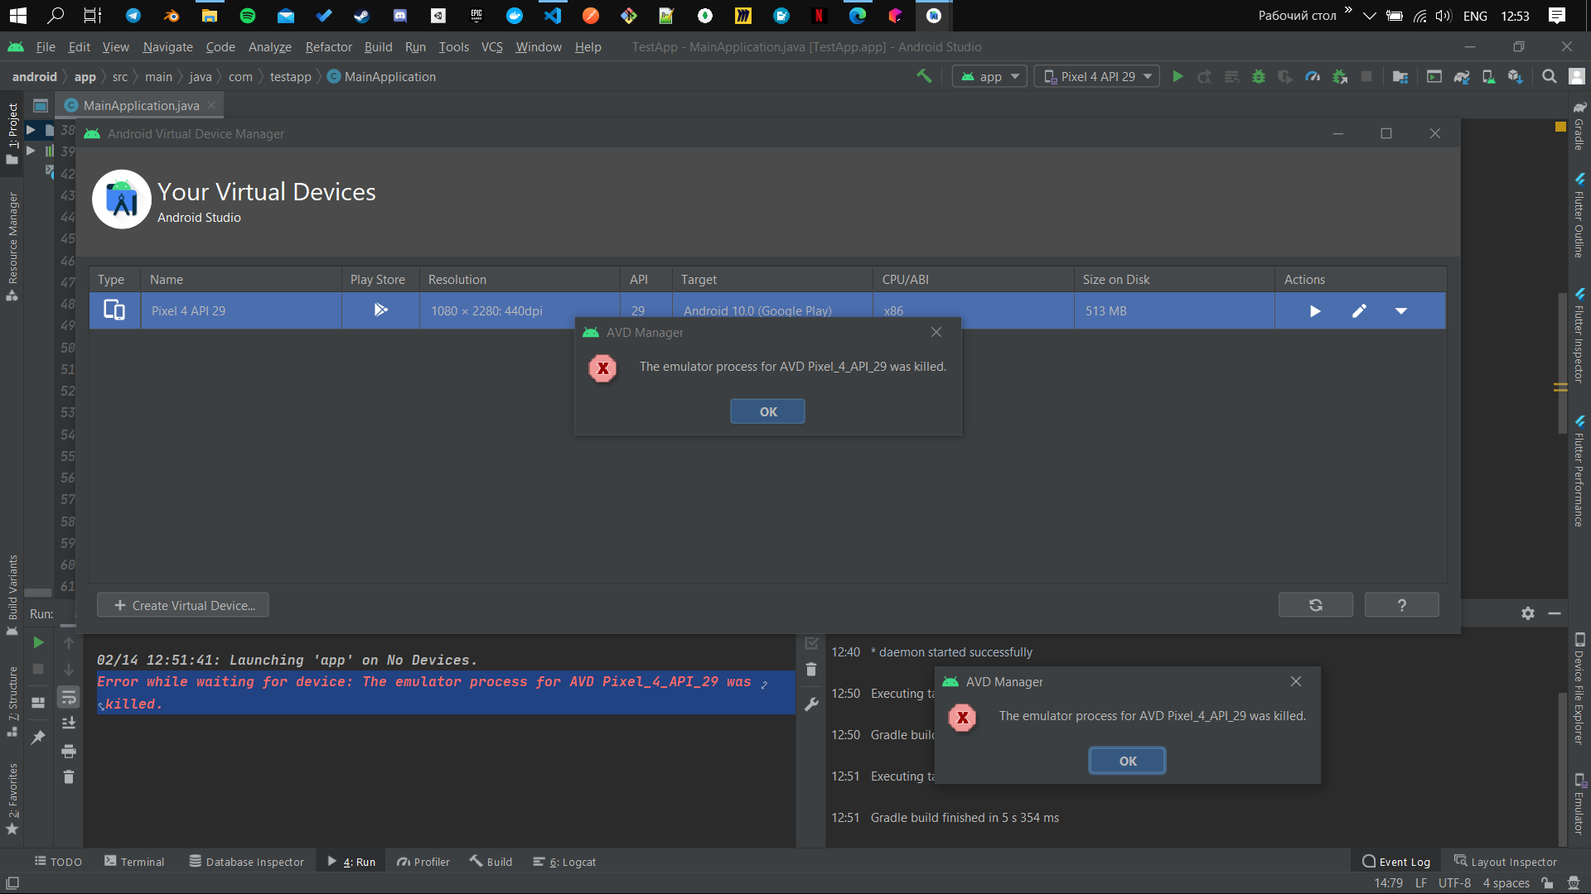
Task: Open more actions for Pixel 4 API 29
Action: point(1401,311)
